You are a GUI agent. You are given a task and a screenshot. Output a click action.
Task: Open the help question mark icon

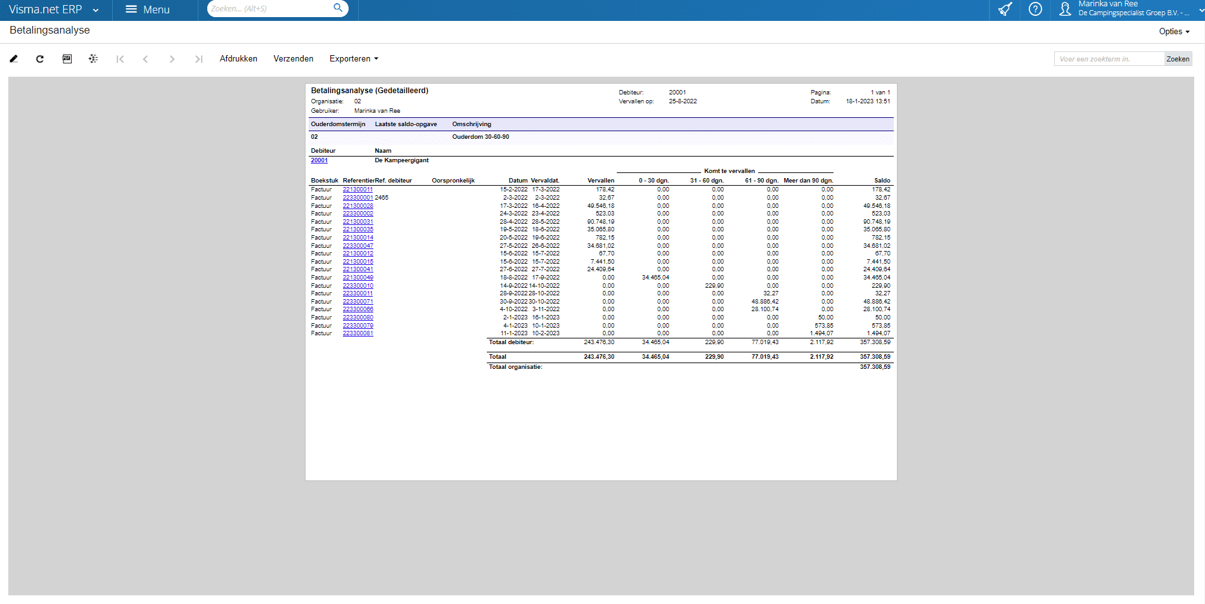(x=1035, y=10)
